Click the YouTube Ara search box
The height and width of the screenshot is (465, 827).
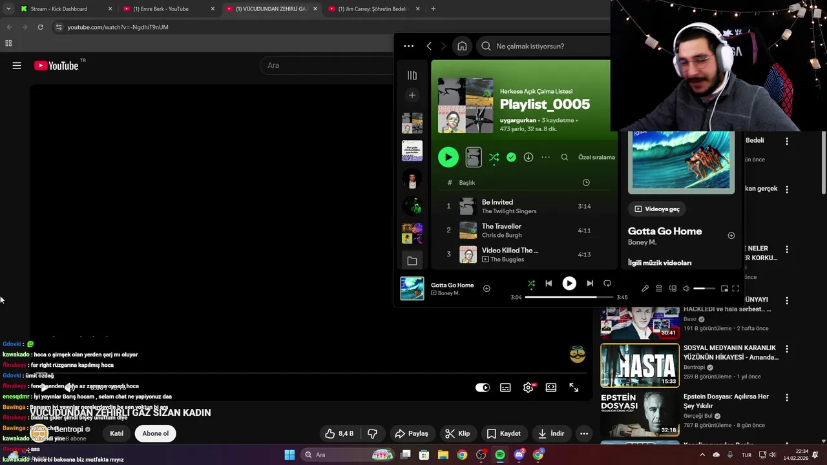point(326,65)
